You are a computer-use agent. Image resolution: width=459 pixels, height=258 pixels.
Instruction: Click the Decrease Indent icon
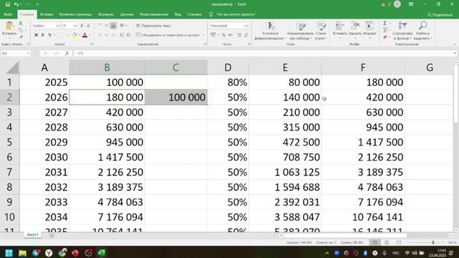(122, 35)
